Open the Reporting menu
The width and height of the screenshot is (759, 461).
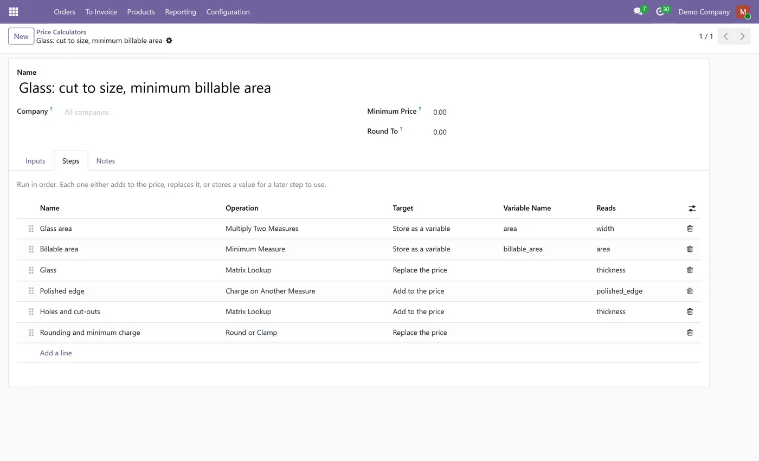[x=181, y=11]
